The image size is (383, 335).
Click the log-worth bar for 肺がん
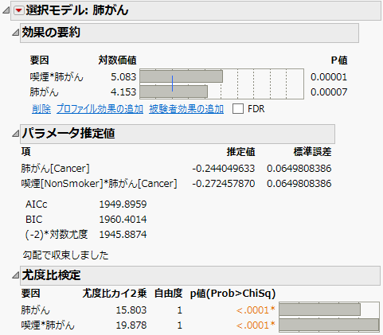pyautogui.click(x=174, y=92)
